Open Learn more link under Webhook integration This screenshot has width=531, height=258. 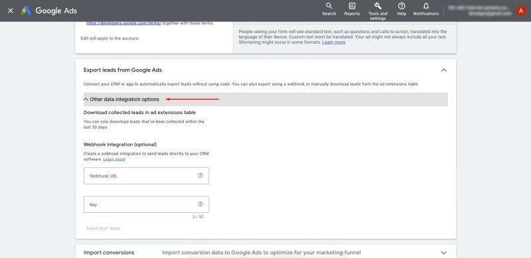pyautogui.click(x=114, y=159)
